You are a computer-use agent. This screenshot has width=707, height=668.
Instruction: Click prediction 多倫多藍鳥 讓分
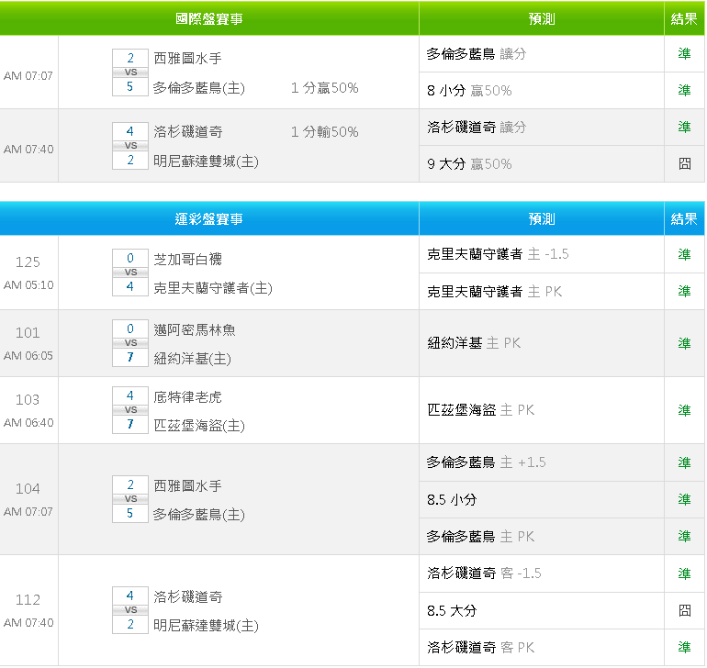coord(477,53)
